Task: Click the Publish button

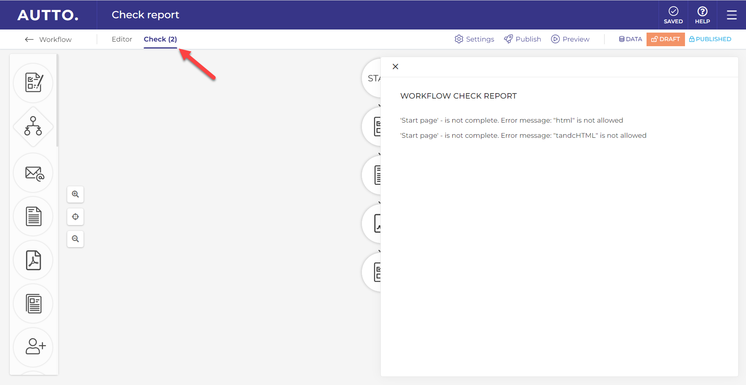Action: 523,39
